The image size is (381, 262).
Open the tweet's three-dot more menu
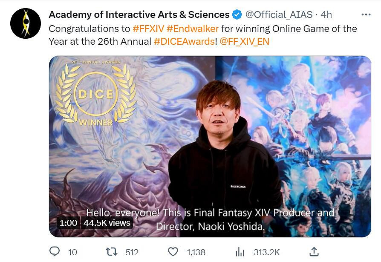point(366,15)
